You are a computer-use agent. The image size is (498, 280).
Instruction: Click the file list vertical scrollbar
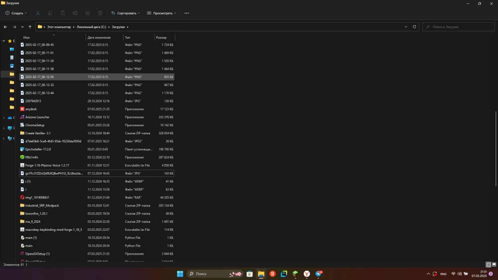[496, 148]
